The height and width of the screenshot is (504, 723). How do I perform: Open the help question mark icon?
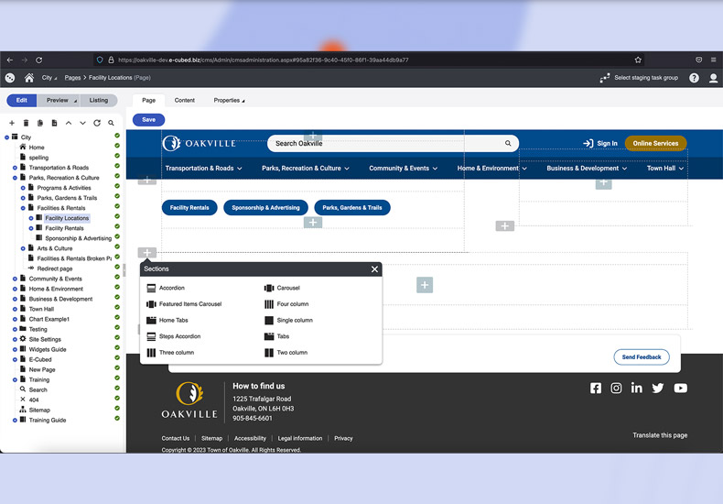point(694,79)
